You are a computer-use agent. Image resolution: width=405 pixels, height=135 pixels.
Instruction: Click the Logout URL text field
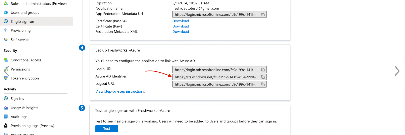pyautogui.click(x=219, y=84)
